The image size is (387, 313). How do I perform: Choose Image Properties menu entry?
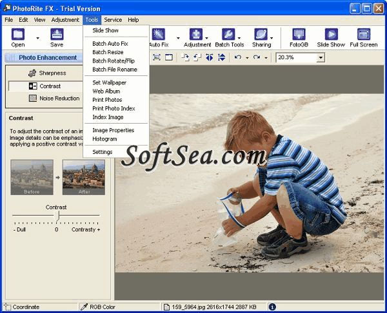(x=116, y=130)
